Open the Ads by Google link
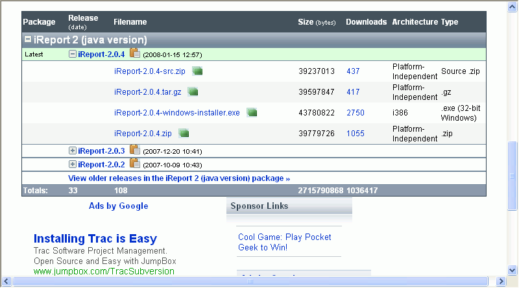Screen dimensions: 519x288 (x=119, y=206)
